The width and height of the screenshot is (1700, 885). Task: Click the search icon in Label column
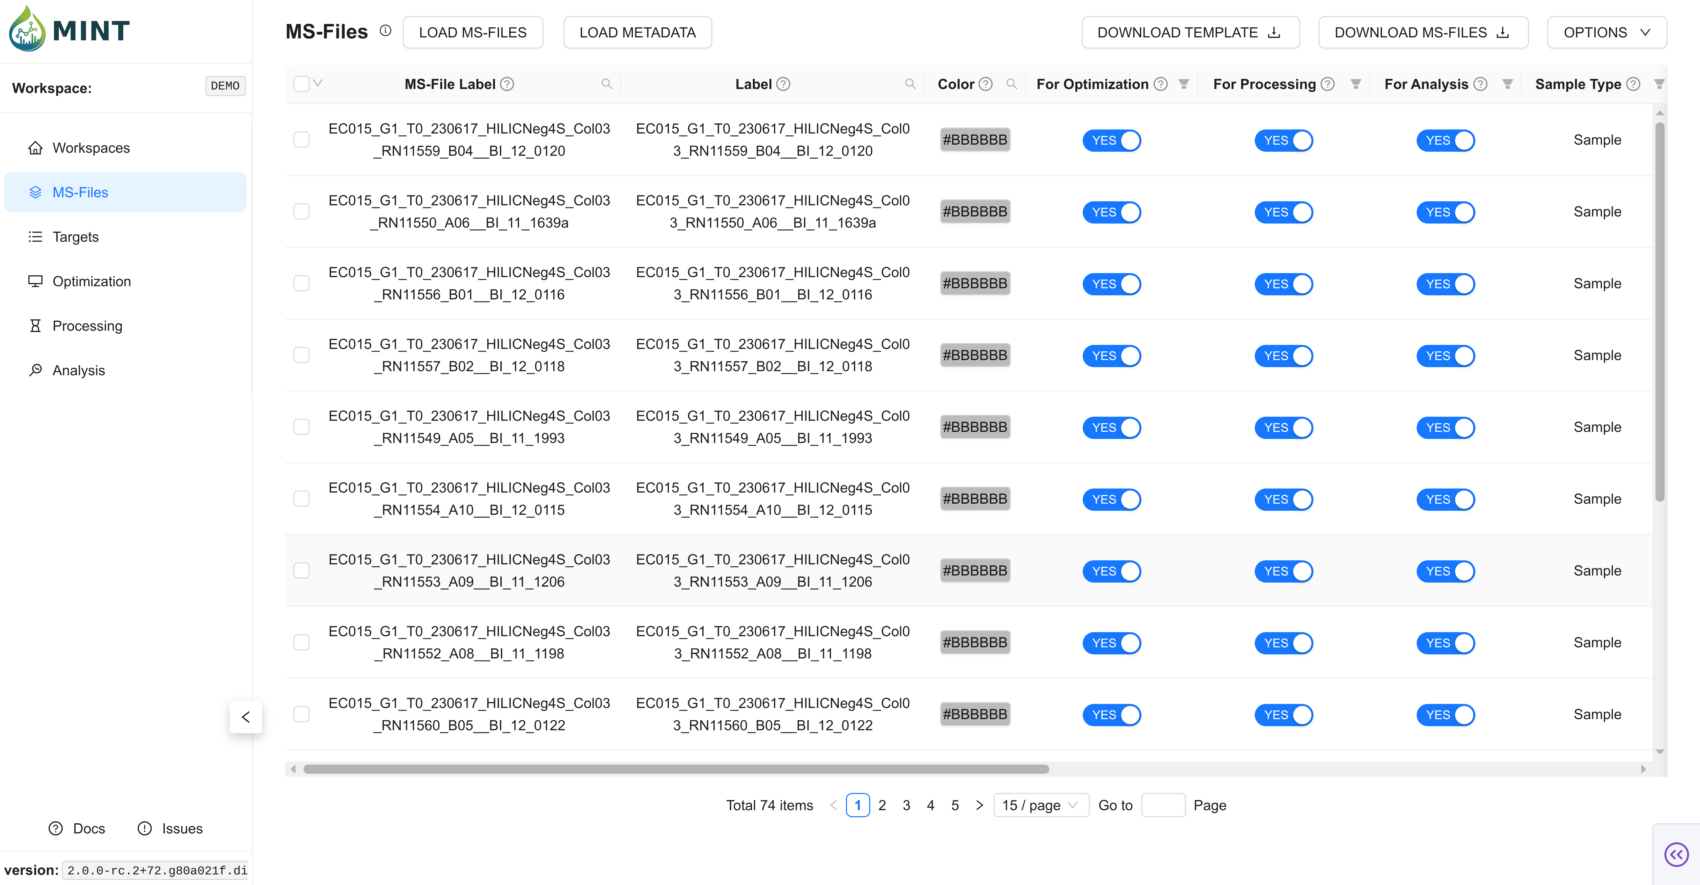tap(910, 84)
